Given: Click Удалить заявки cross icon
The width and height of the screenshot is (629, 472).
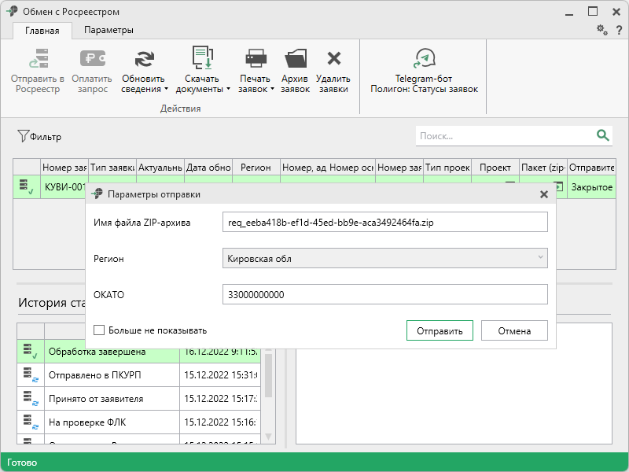Looking at the screenshot, I should pos(333,59).
